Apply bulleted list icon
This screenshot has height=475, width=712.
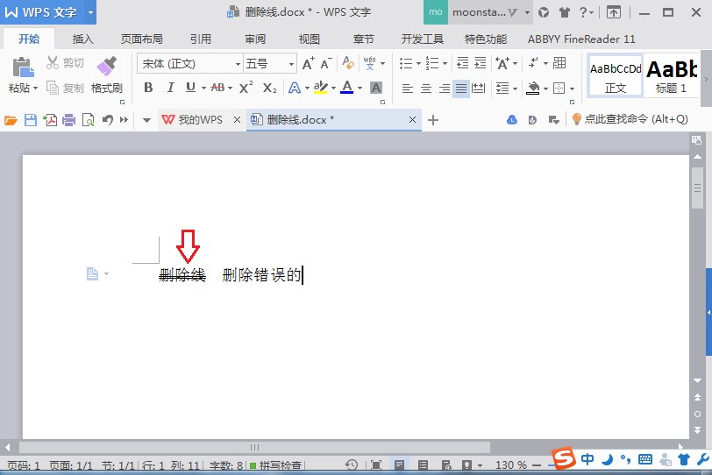point(406,63)
